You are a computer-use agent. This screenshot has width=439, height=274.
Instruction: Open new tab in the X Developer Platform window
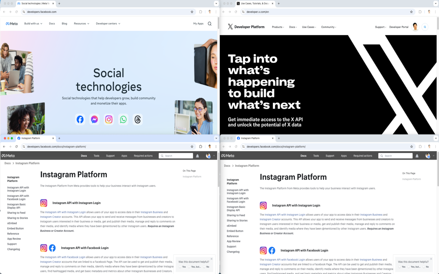278,3
